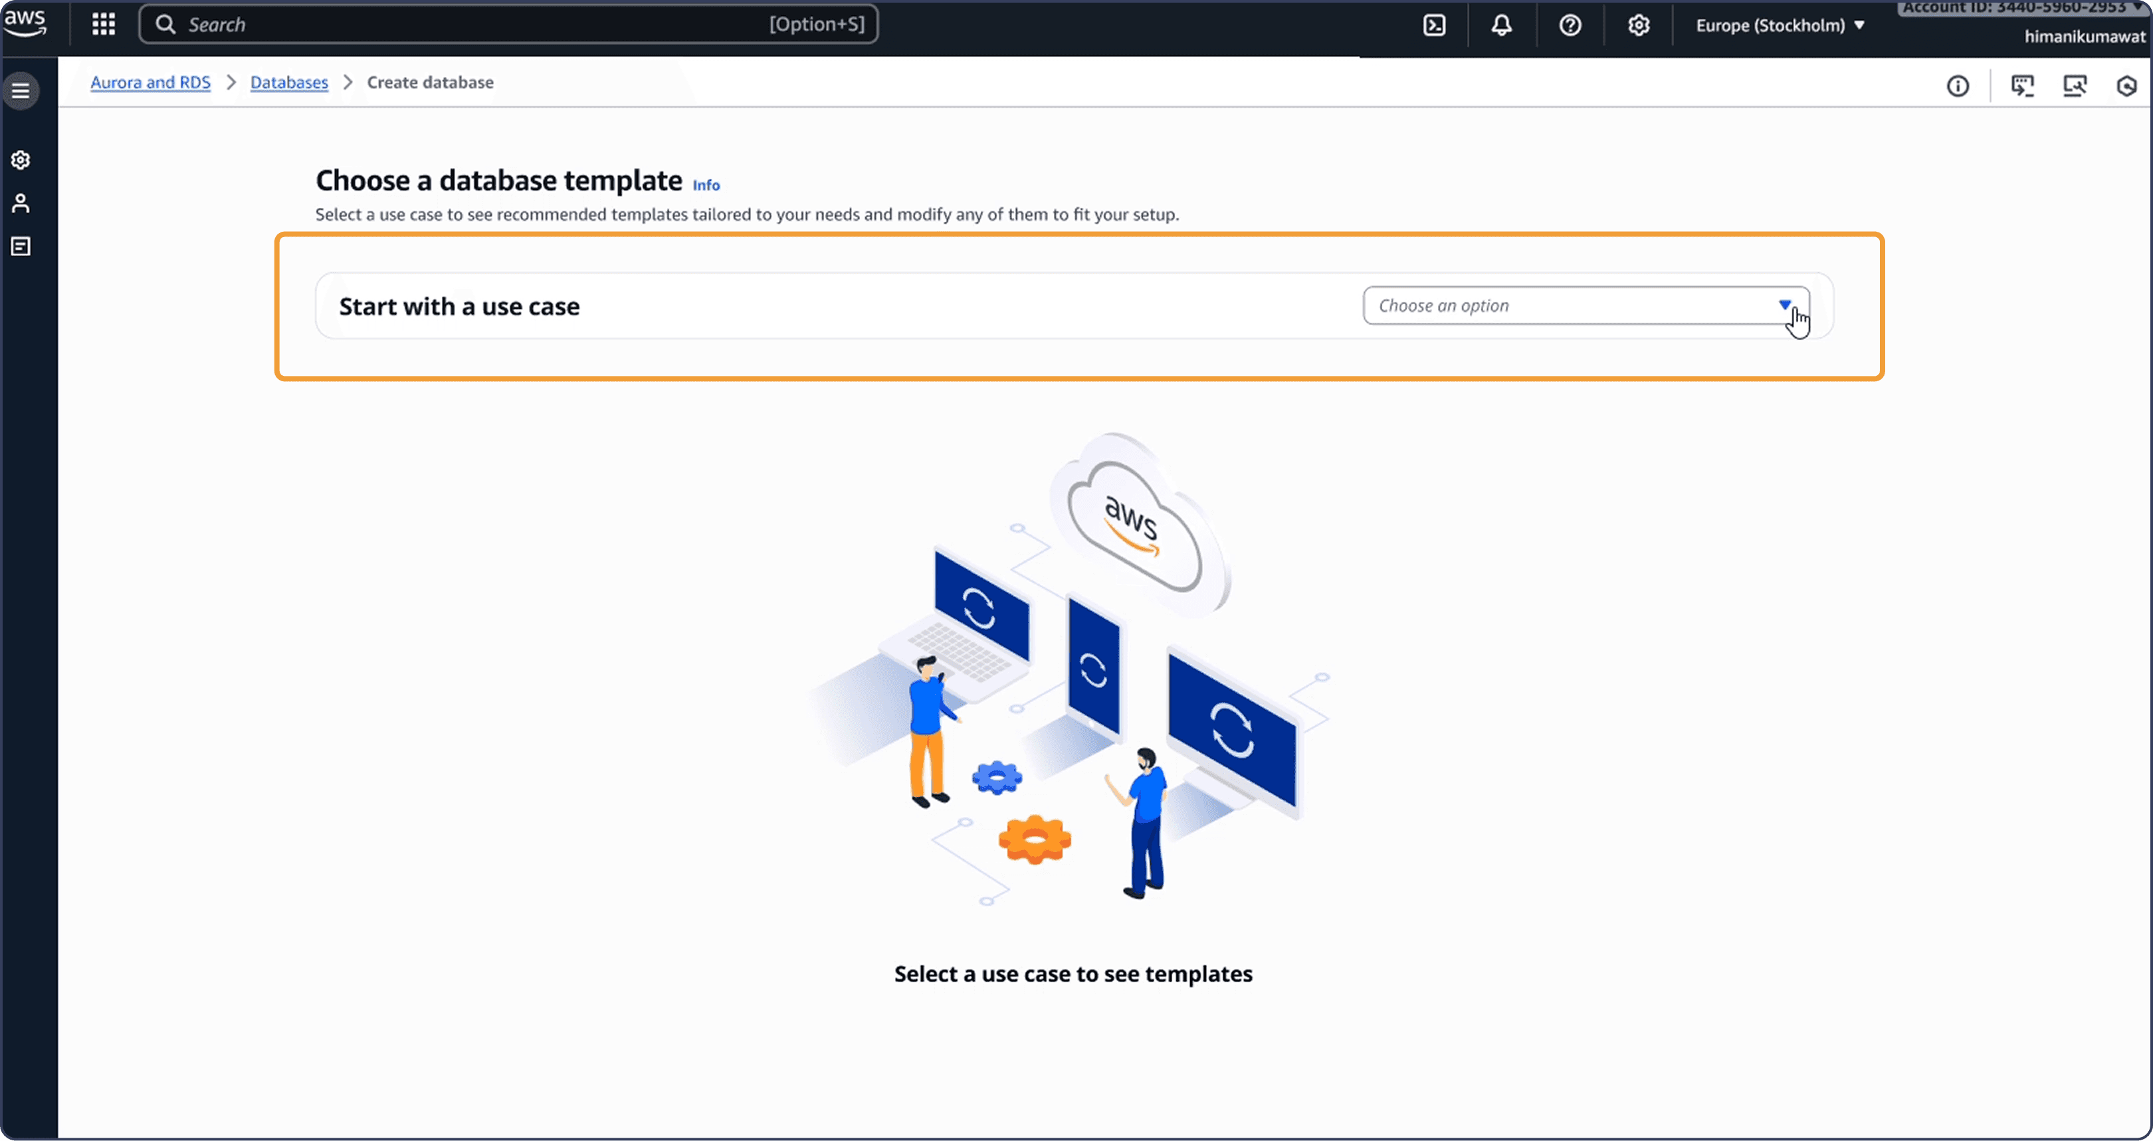
Task: Open the CloudShell terminal icon
Action: (x=1434, y=25)
